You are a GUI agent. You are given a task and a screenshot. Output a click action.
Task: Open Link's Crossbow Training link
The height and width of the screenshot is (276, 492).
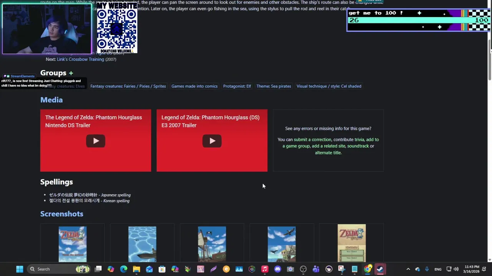click(x=80, y=59)
